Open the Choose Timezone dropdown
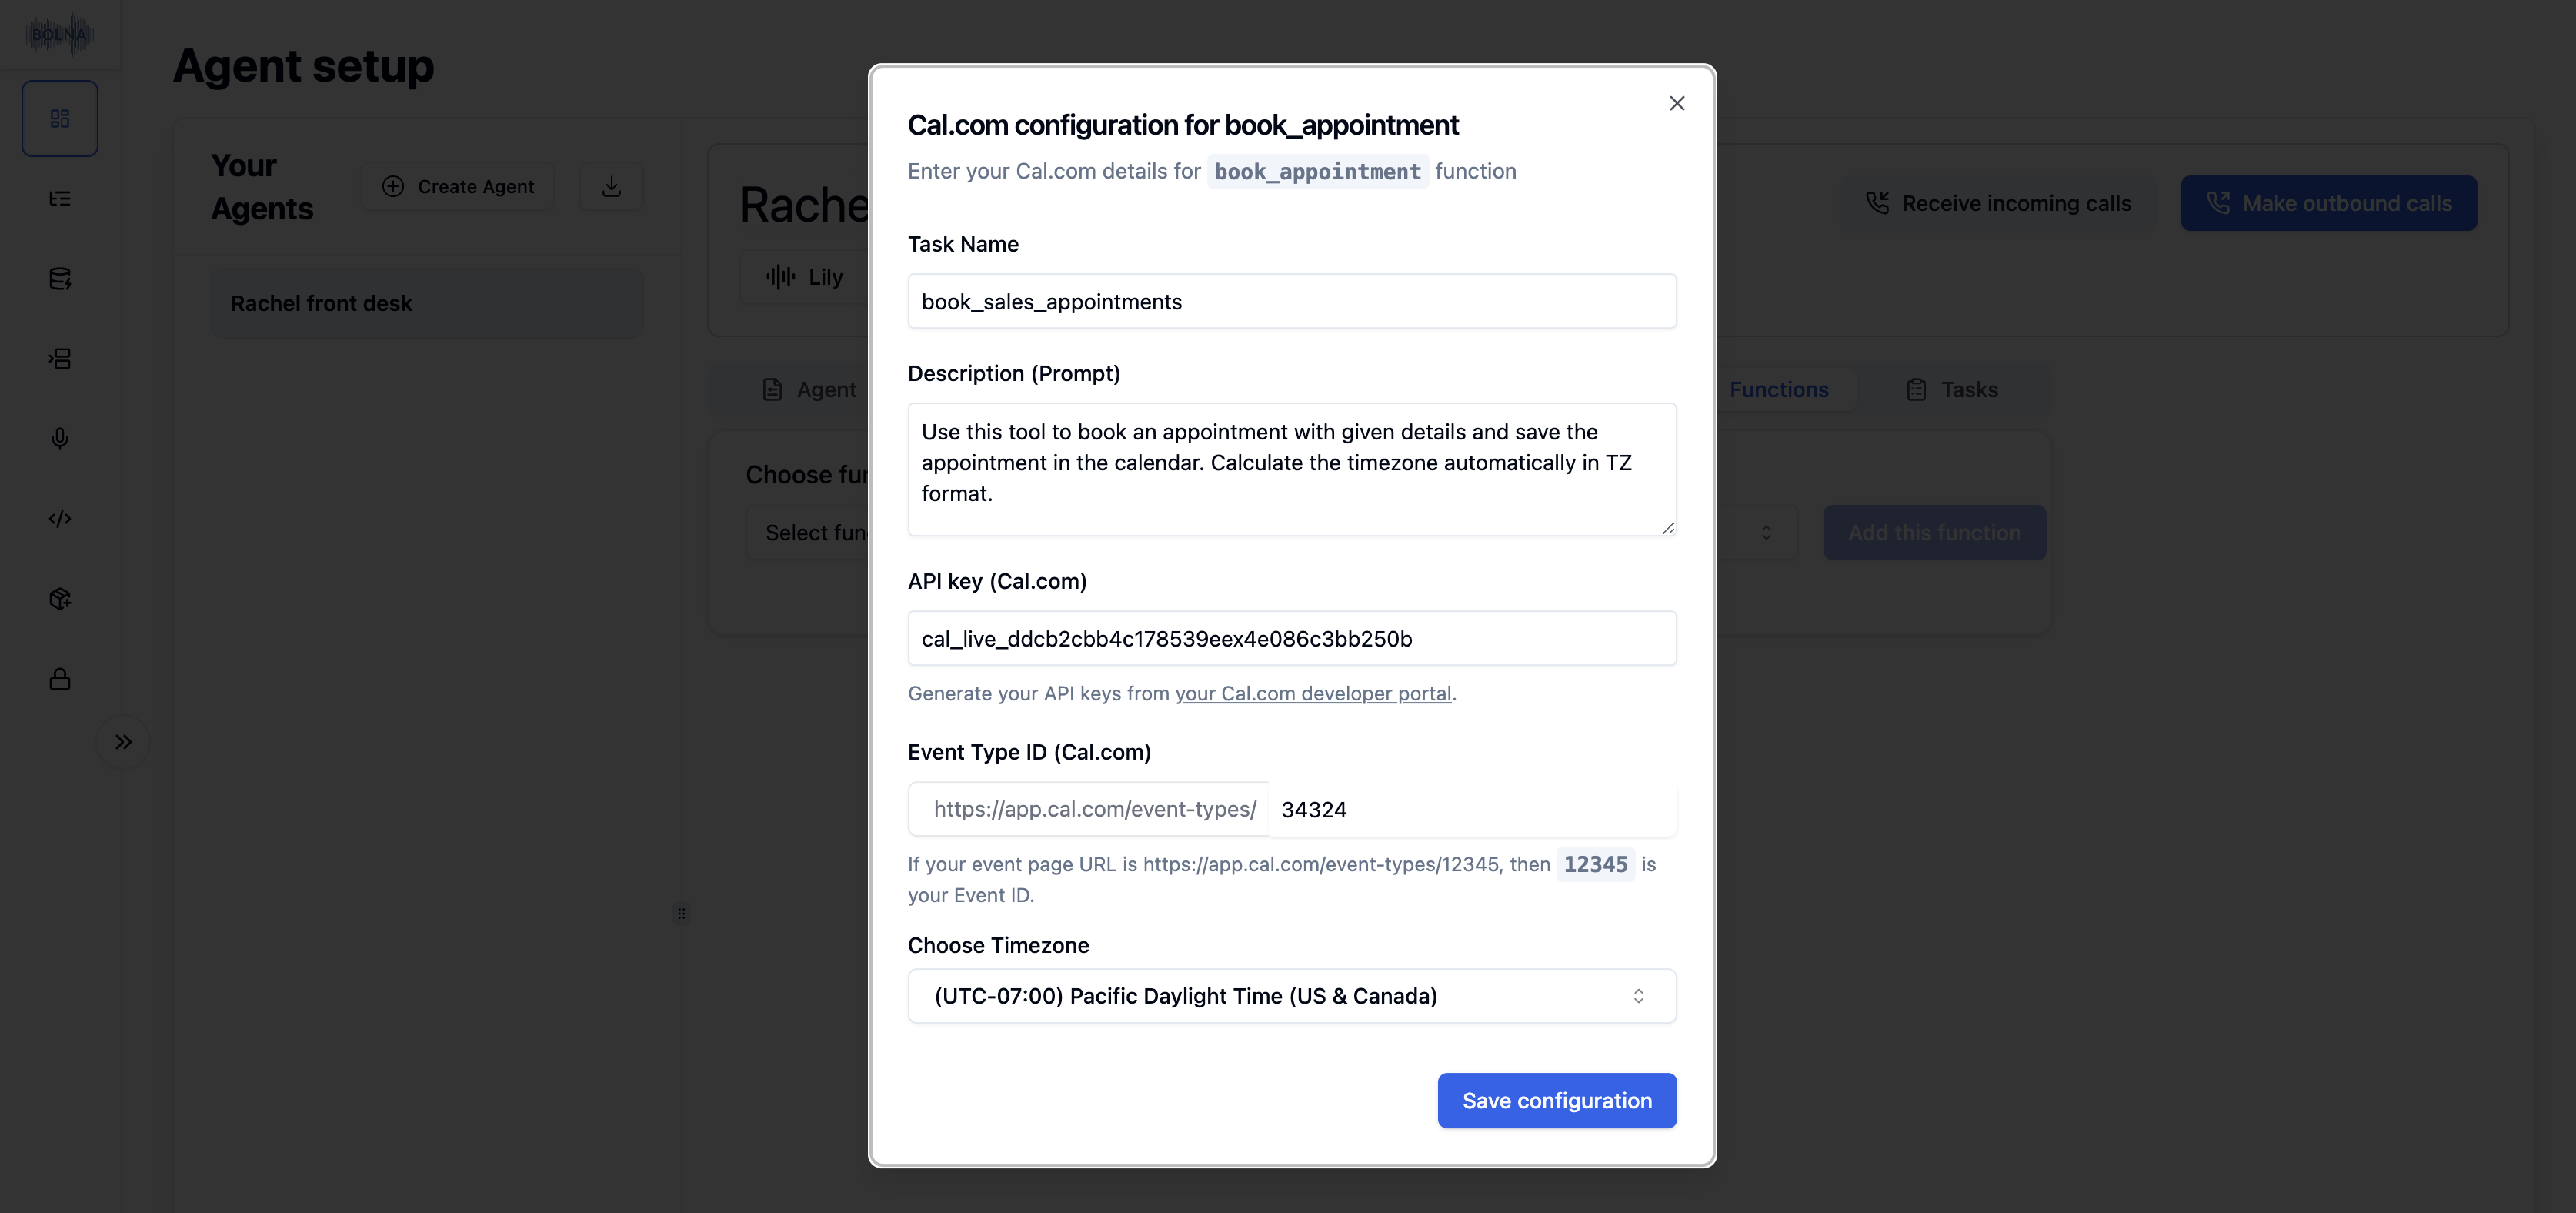The width and height of the screenshot is (2576, 1213). [x=1291, y=996]
